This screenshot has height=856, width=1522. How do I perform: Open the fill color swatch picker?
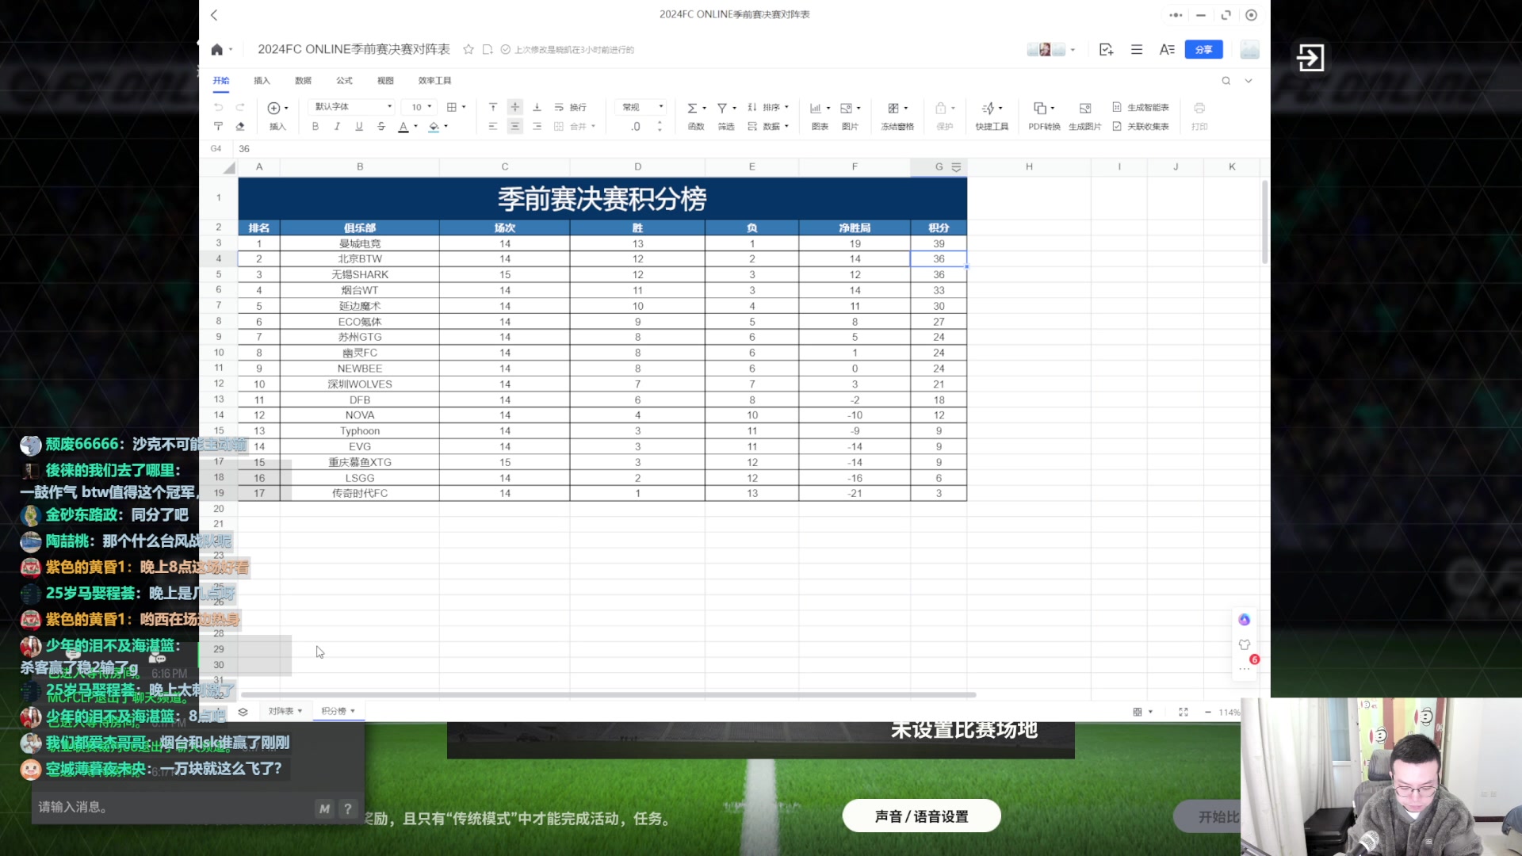[x=434, y=126]
